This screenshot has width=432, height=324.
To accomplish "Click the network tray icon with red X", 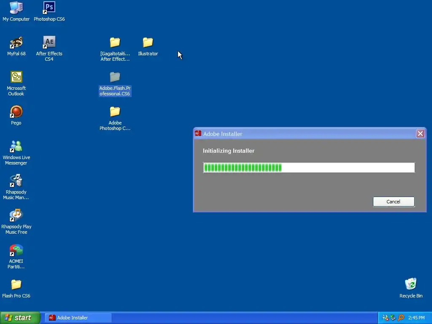I will point(386,318).
